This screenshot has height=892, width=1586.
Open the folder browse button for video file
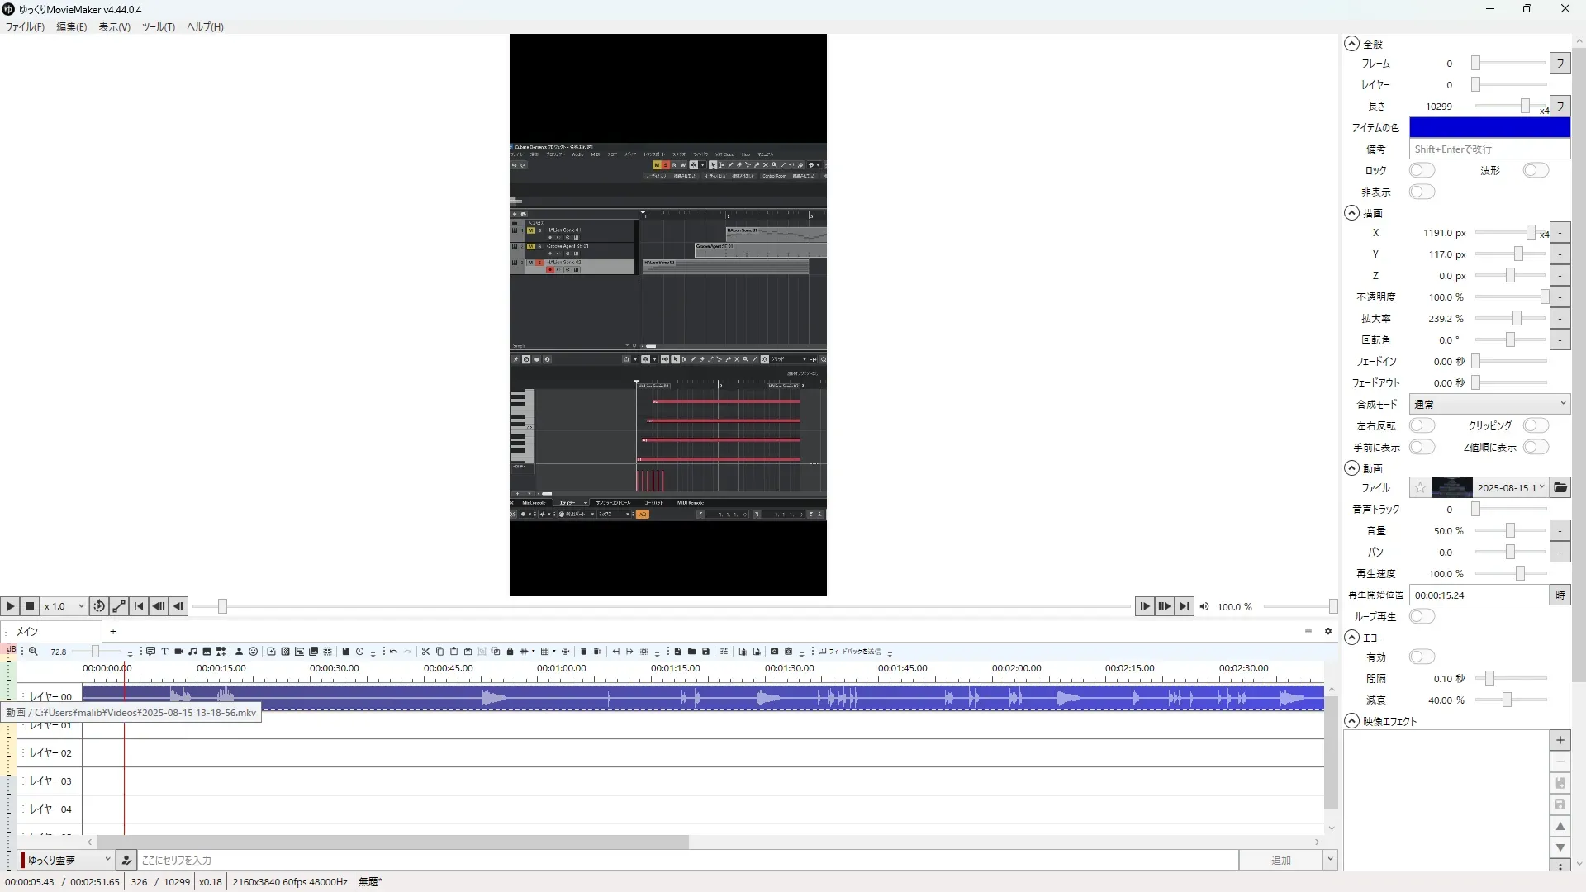(x=1560, y=488)
